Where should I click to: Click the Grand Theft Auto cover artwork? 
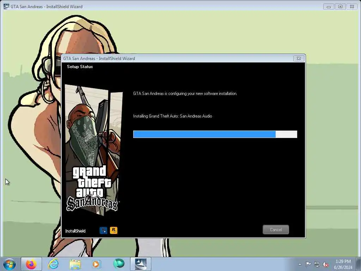click(x=93, y=150)
